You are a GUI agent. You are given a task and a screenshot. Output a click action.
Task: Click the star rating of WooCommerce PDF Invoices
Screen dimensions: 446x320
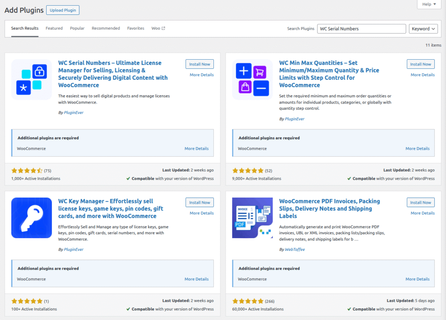pos(248,301)
